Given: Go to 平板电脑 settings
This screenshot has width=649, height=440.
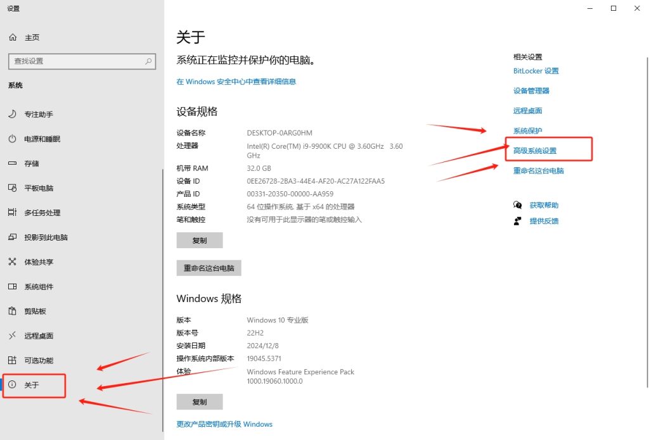Looking at the screenshot, I should pos(39,188).
